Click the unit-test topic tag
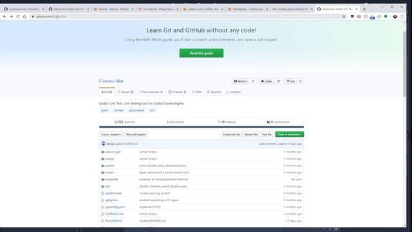The image size is (412, 232). click(x=118, y=110)
